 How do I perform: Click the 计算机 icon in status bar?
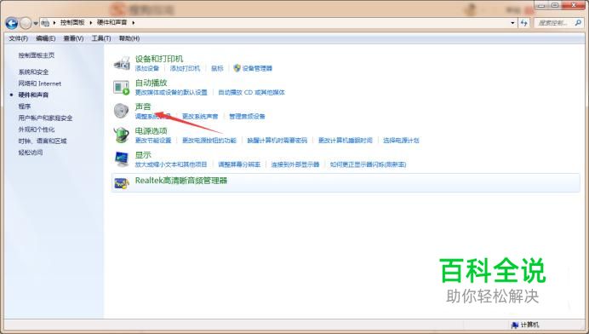[x=515, y=325]
